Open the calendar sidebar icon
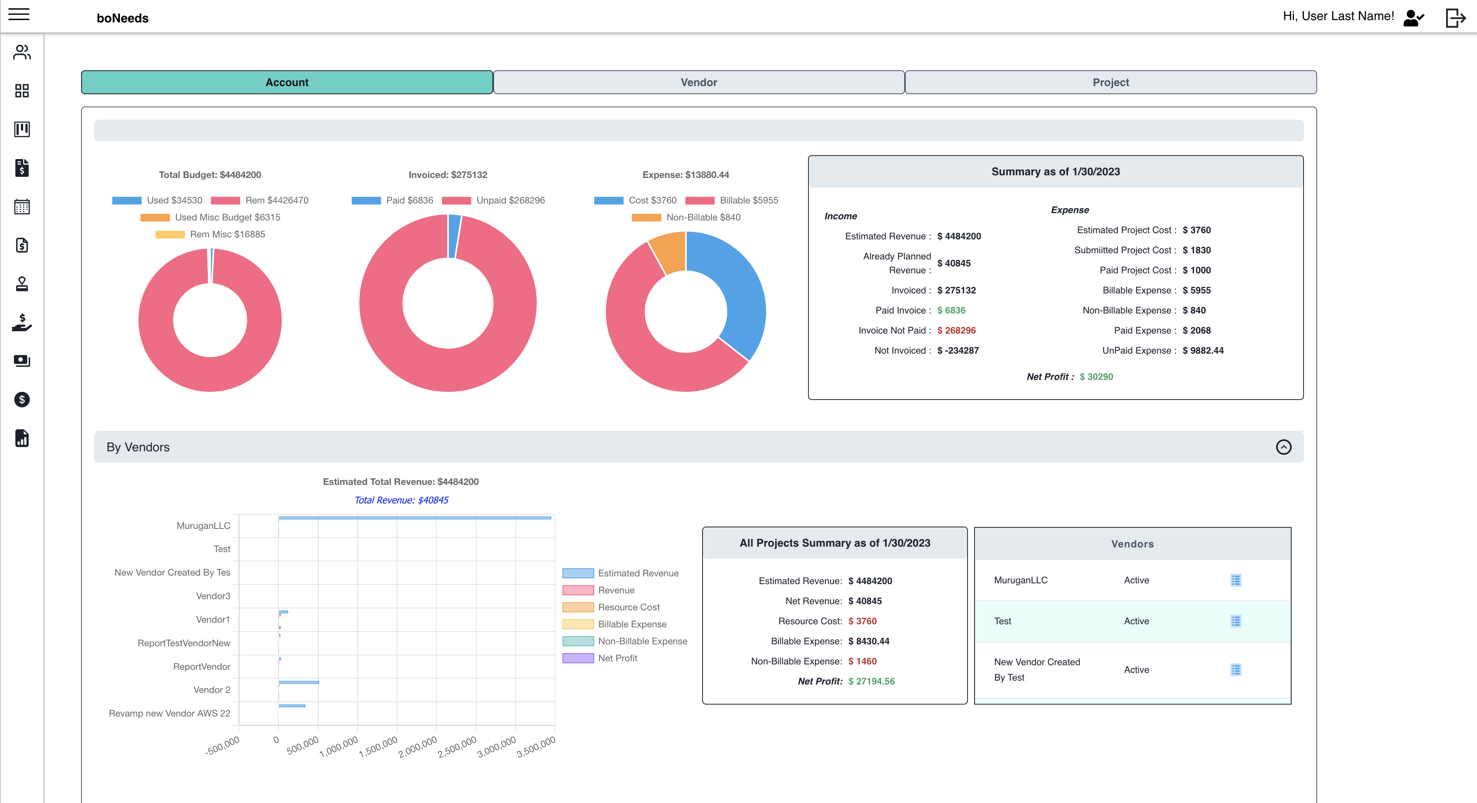The height and width of the screenshot is (803, 1477). click(x=22, y=206)
